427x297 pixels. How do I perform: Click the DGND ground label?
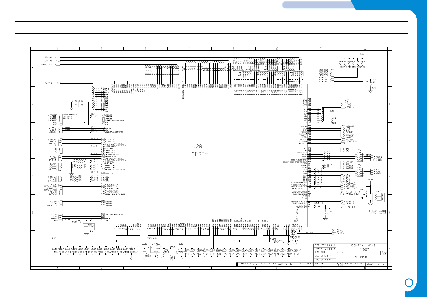pyautogui.click(x=154, y=238)
